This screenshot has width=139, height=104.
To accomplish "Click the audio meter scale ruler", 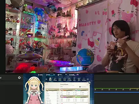I will pyautogui.click(x=116, y=89).
